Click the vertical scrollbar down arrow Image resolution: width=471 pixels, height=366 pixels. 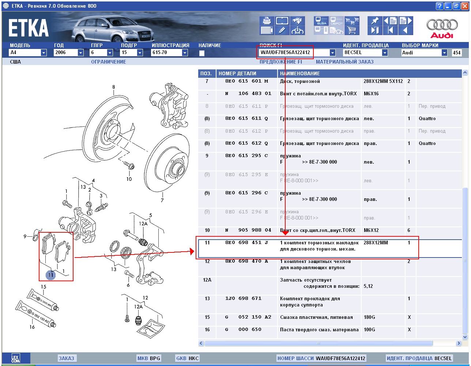pyautogui.click(x=465, y=337)
